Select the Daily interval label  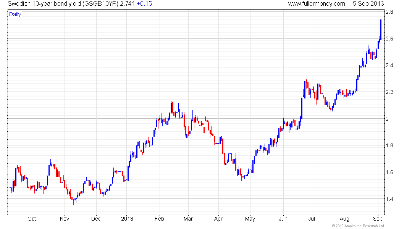15,15
